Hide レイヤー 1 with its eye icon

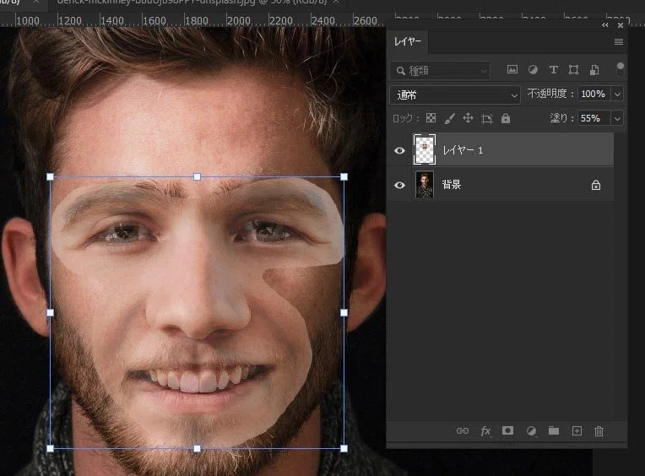(x=399, y=150)
